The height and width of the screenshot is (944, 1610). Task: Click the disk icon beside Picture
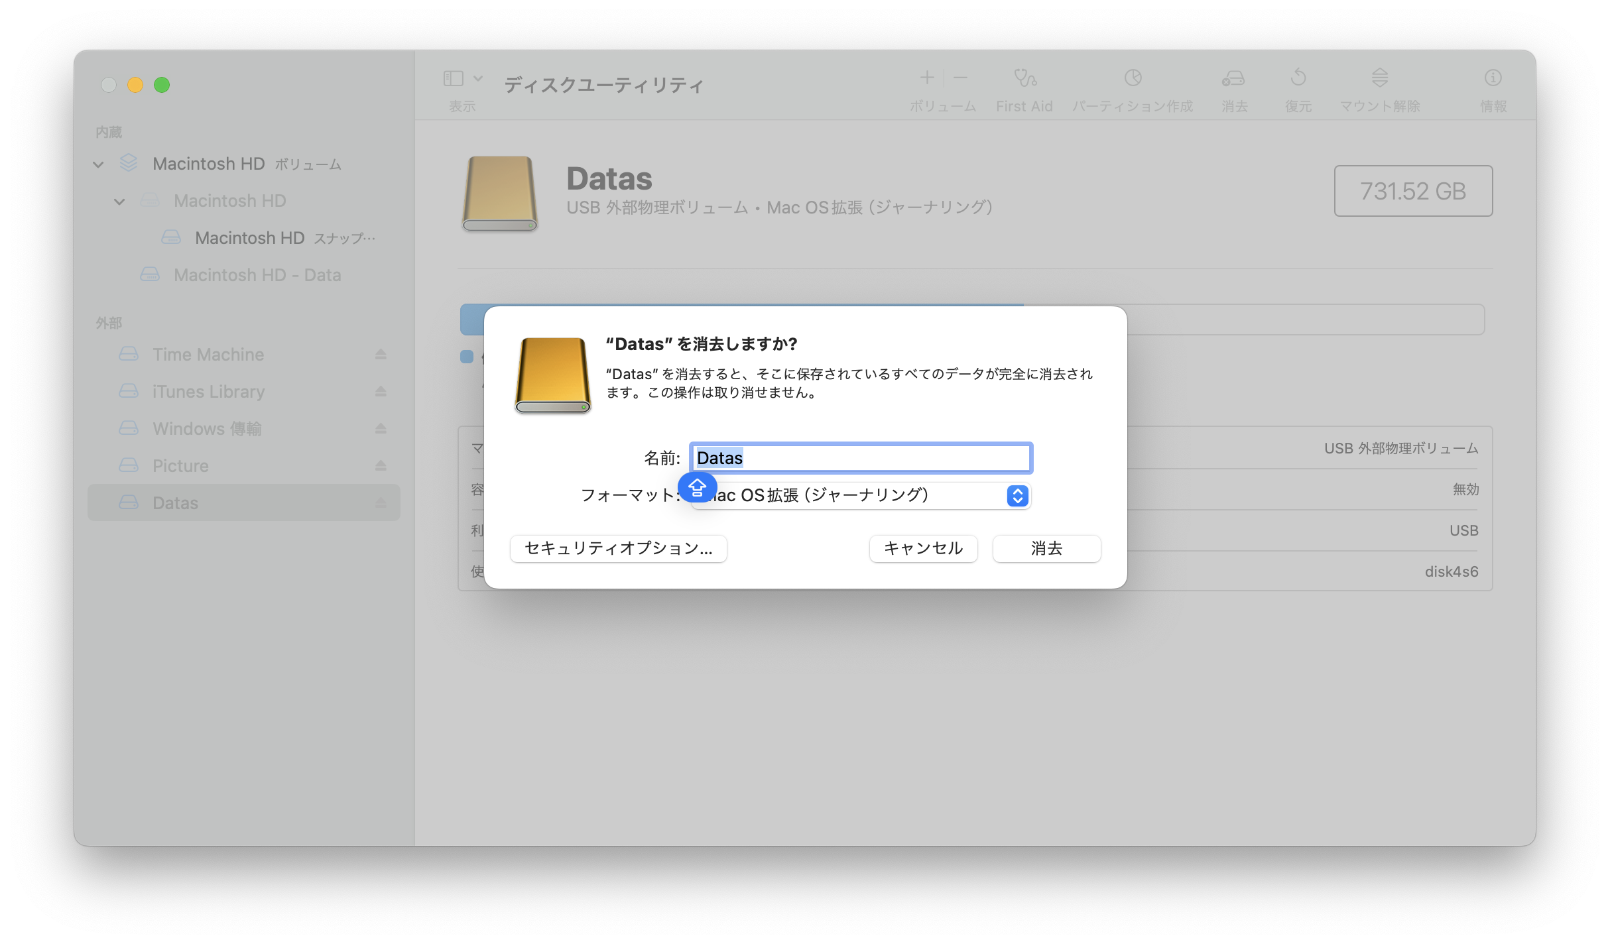pos(129,465)
